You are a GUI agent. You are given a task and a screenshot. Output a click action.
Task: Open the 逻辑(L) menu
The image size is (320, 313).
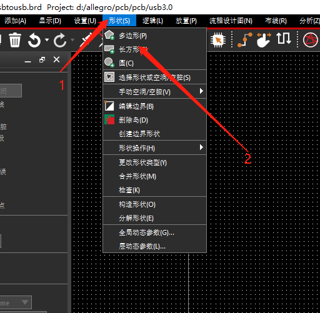pyautogui.click(x=152, y=21)
